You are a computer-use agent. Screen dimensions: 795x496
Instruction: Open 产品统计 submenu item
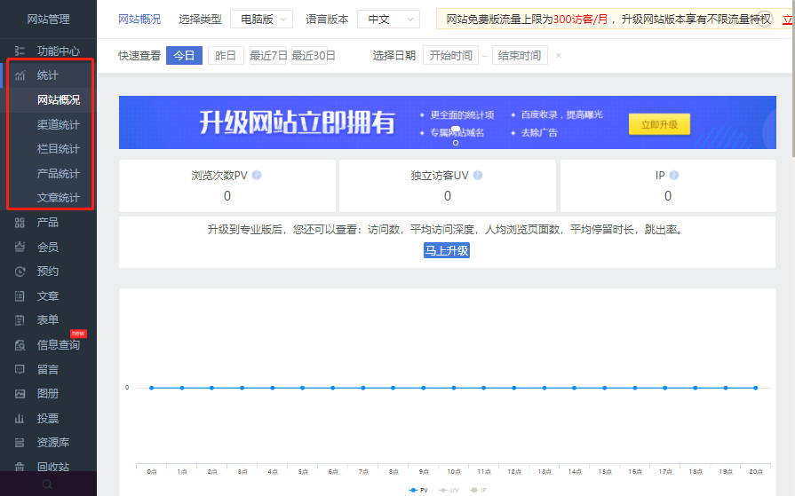[x=59, y=173]
